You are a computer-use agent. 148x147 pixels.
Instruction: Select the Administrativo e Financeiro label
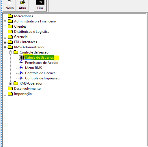(35, 21)
